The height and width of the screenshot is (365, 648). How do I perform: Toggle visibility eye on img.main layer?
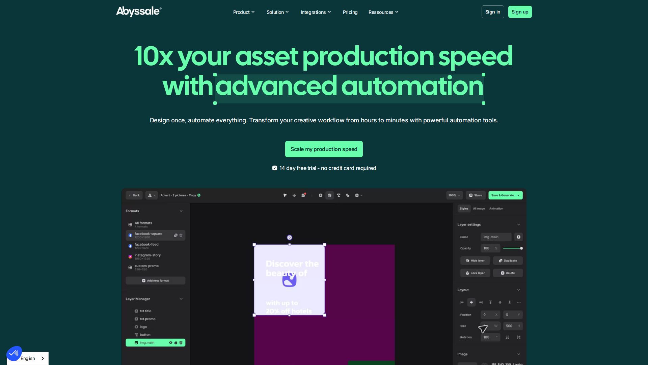(171, 343)
